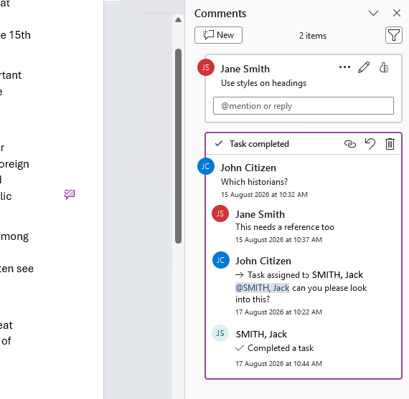Click the 'Completed a task' entry
The width and height of the screenshot is (409, 399).
point(274,348)
